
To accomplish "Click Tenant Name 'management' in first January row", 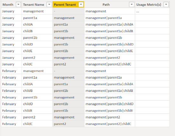I will click(33, 11).
